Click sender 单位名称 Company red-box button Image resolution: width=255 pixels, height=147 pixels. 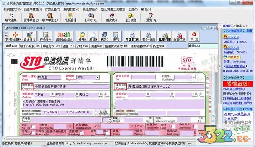tap(27, 86)
